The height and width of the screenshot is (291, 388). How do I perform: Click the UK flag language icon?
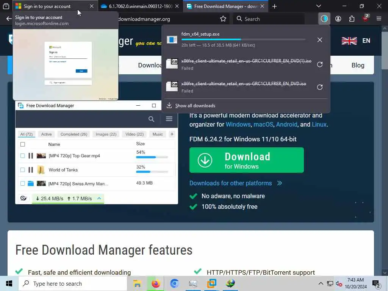click(x=349, y=41)
